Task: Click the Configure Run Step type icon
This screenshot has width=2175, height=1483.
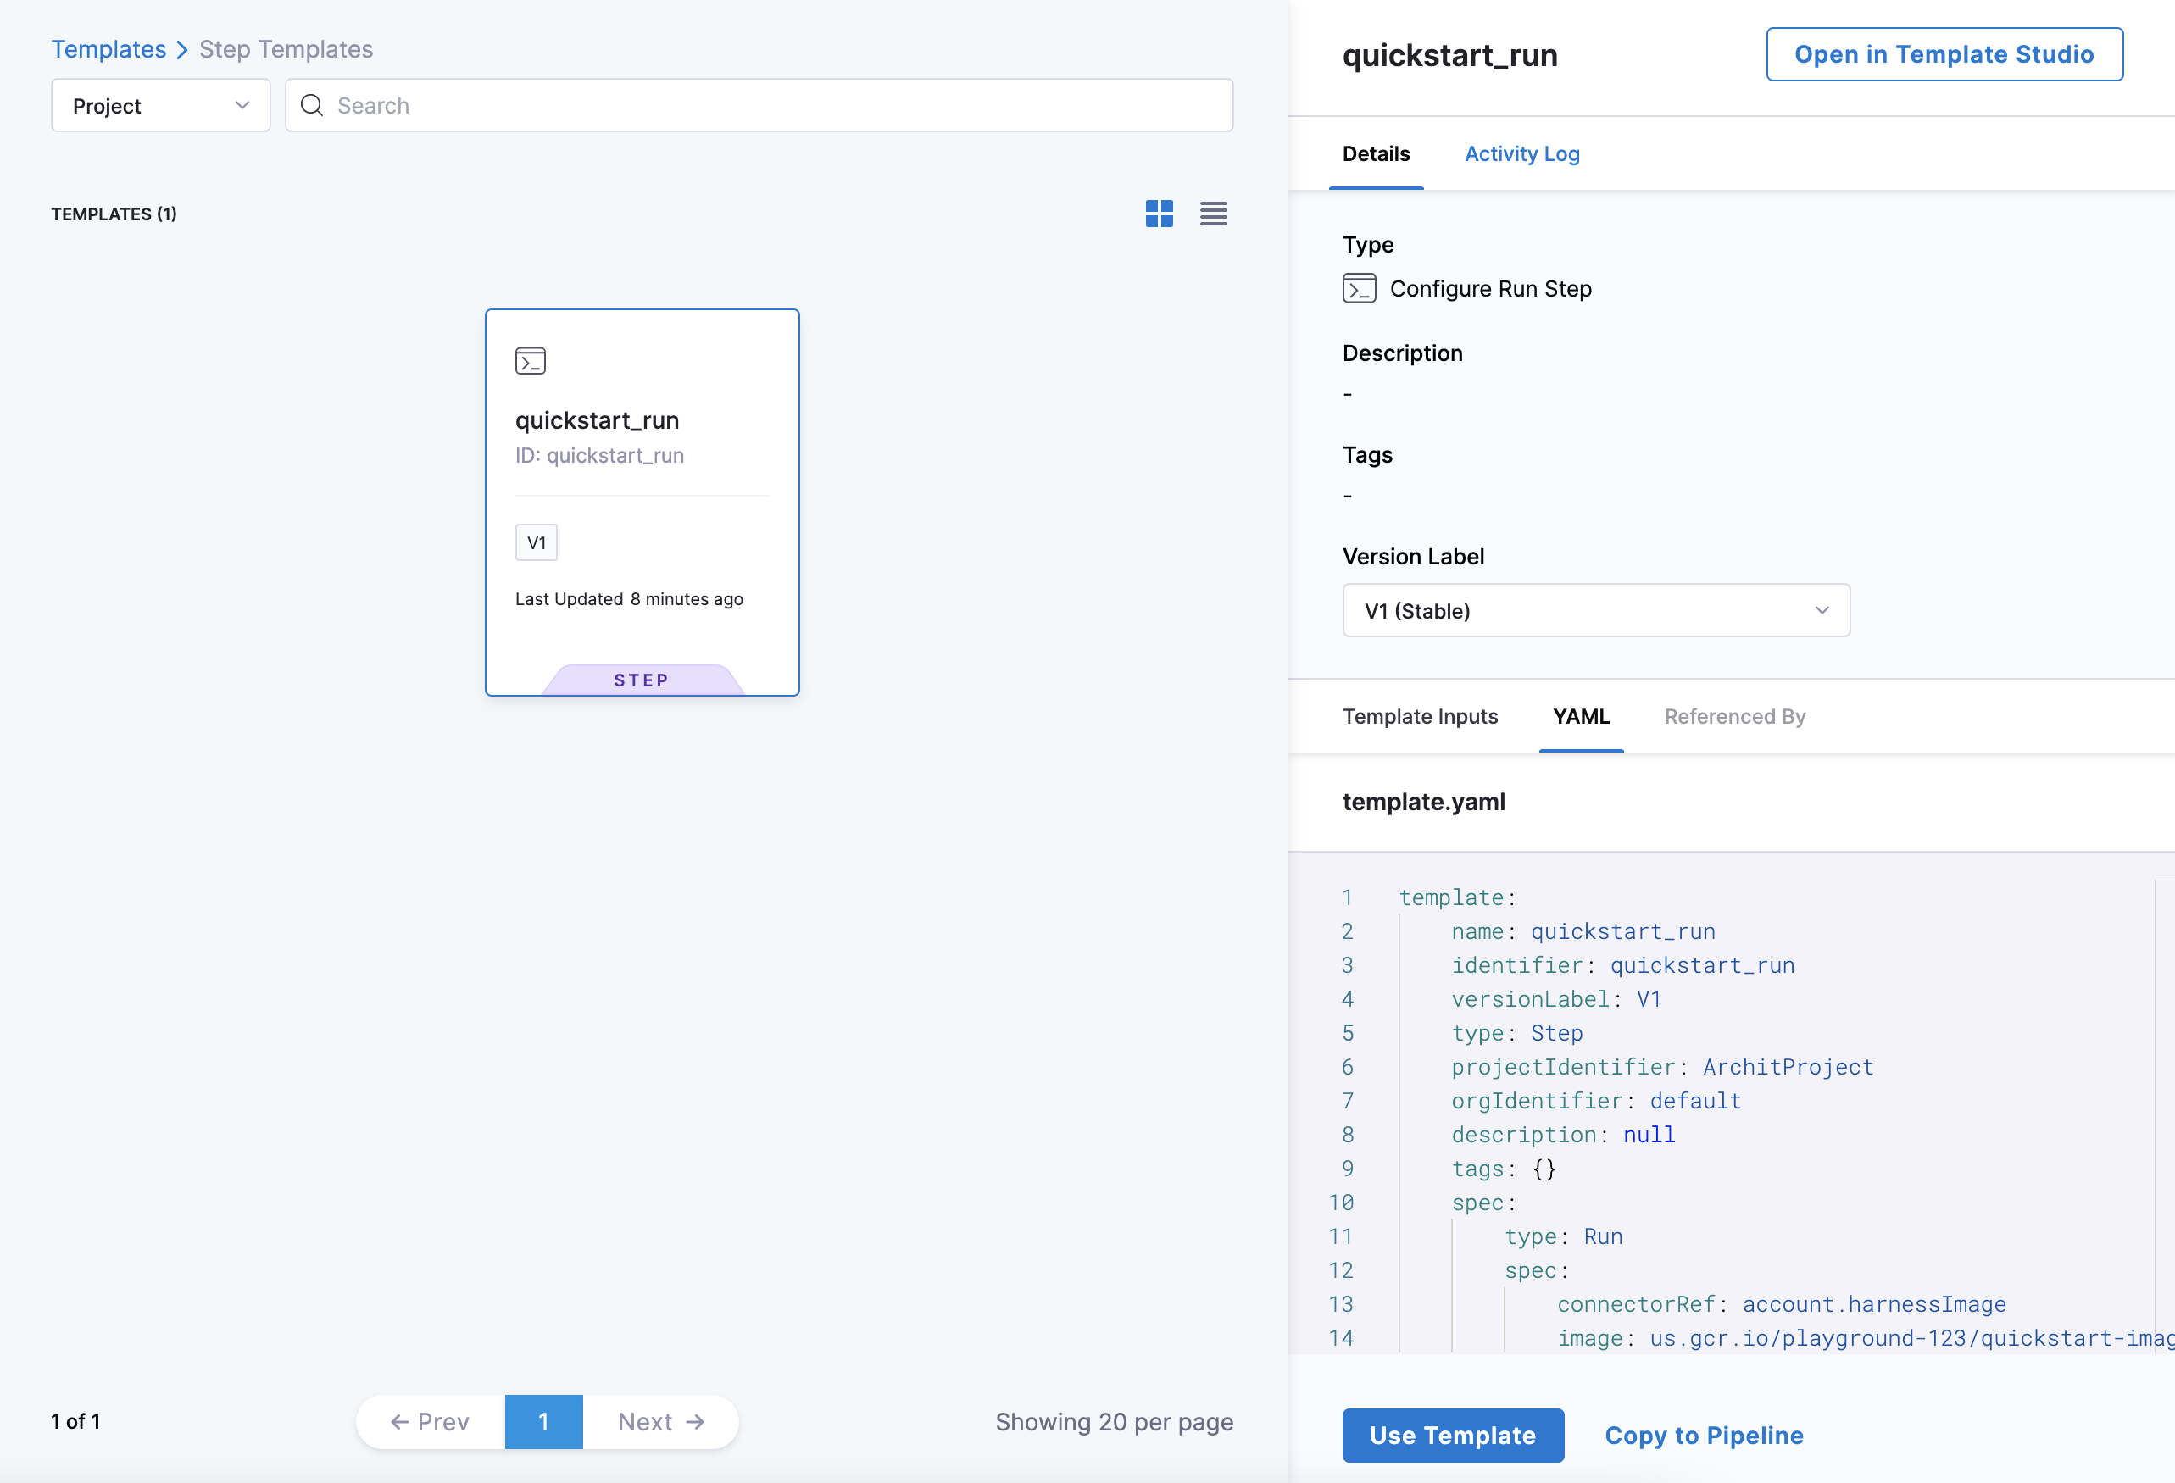Action: (1359, 288)
